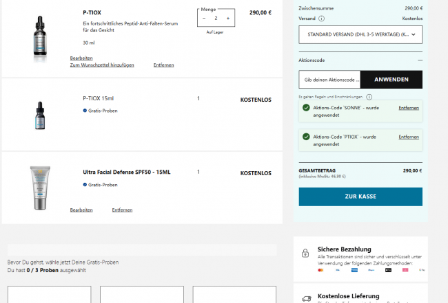The width and height of the screenshot is (448, 303).
Task: Click the Apple Pay payment icon
Action: (x=388, y=270)
